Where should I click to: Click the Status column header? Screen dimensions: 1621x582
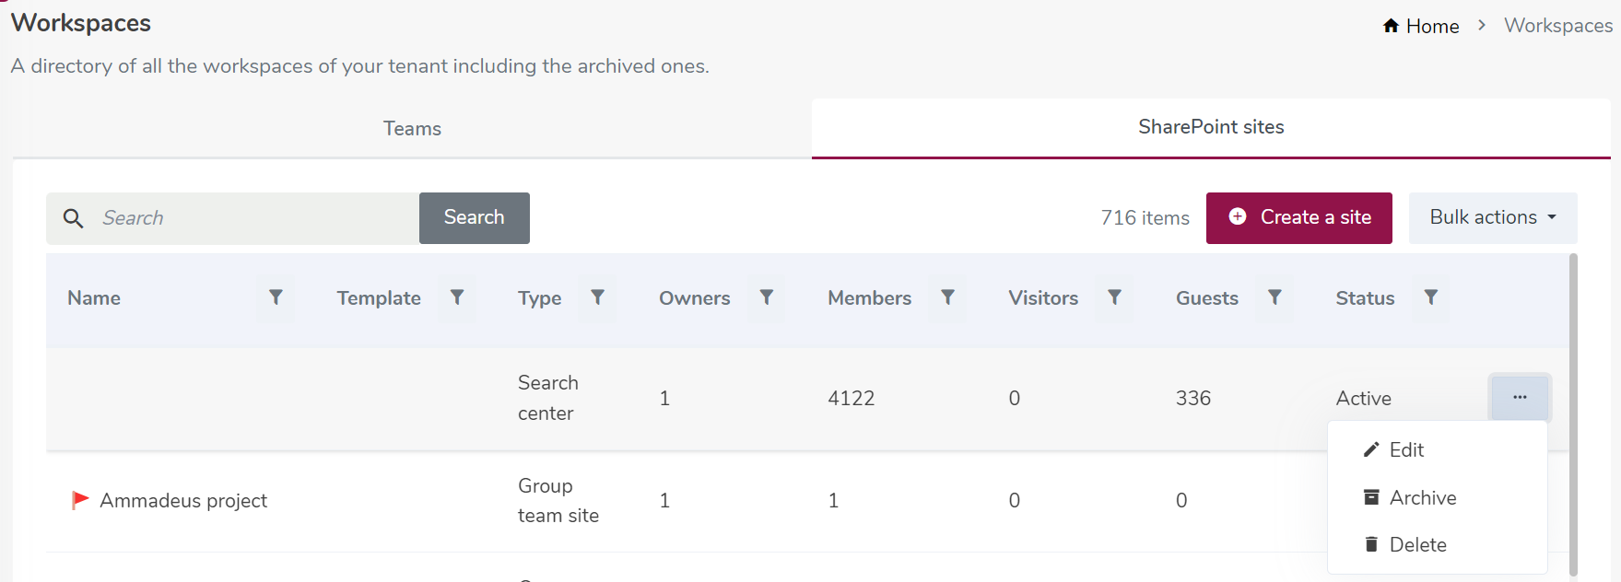coord(1366,298)
